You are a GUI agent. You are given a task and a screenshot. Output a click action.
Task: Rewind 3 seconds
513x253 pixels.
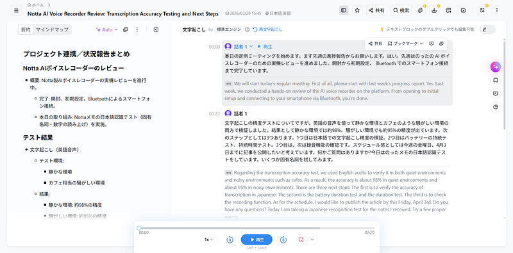[230, 240]
